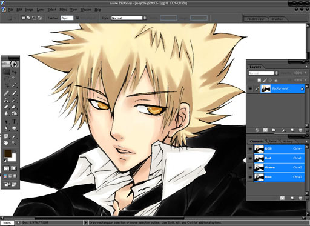The width and height of the screenshot is (310, 226).
Task: Select the Slice tool
Action: [x=14, y=85]
